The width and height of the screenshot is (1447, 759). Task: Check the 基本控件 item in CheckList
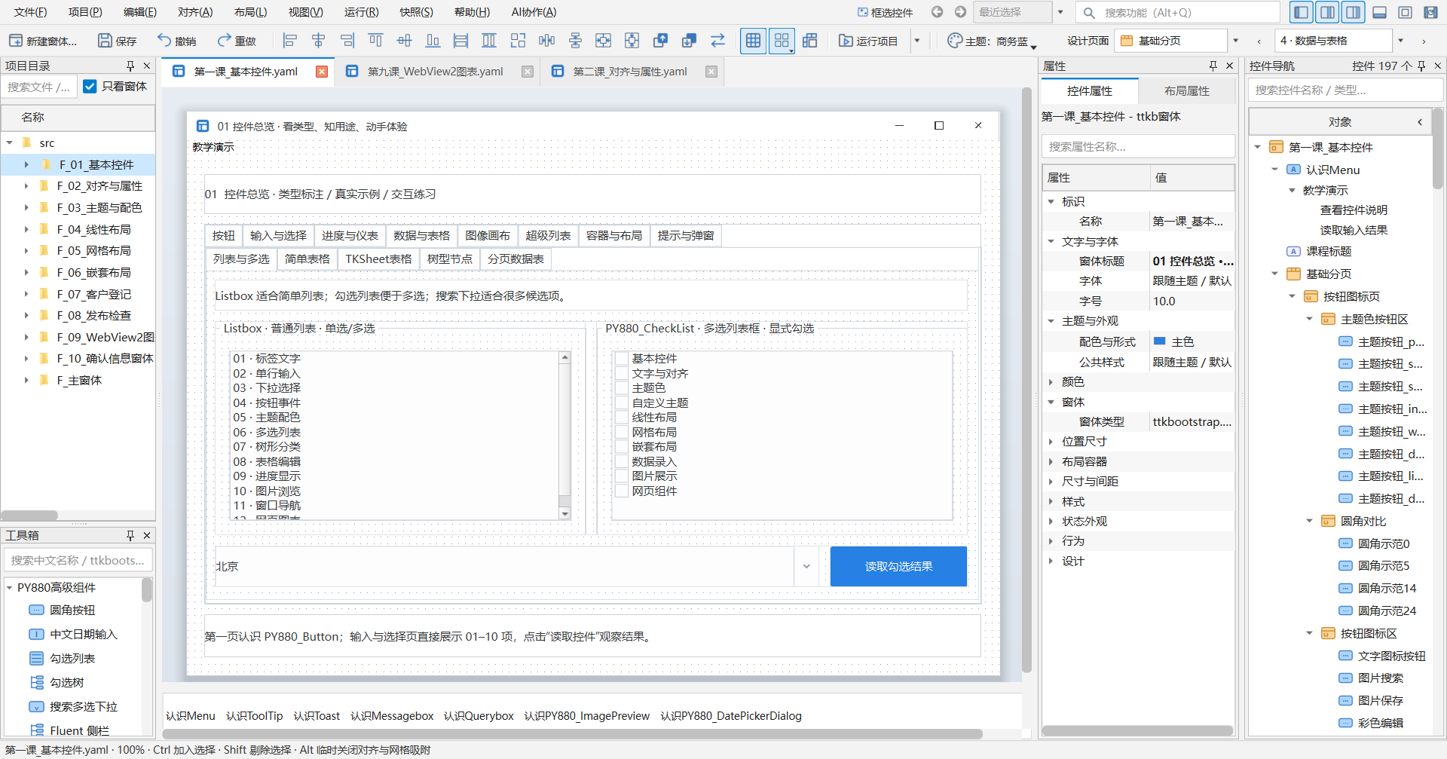622,359
